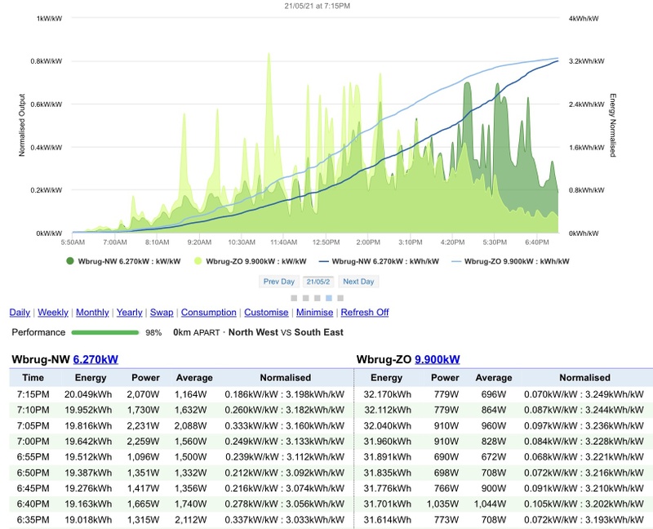Toggle Wbrug-NW kWh/kW legend line
The height and width of the screenshot is (529, 653).
click(x=379, y=261)
